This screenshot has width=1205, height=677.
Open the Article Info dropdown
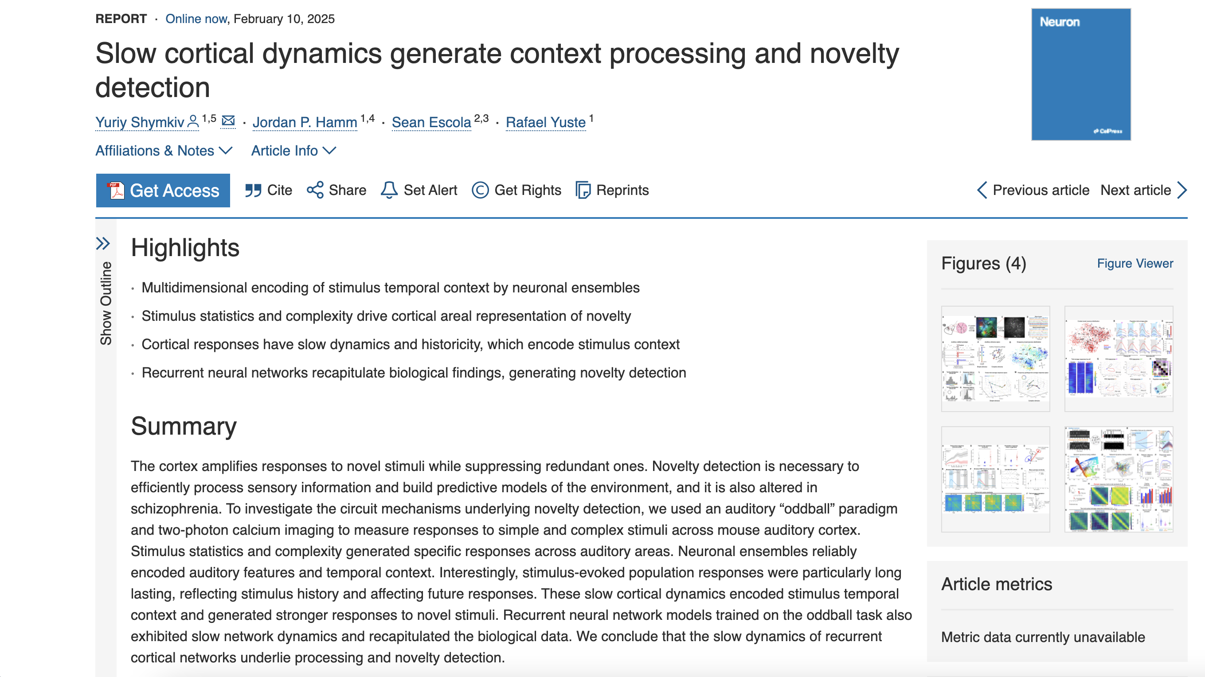pyautogui.click(x=293, y=151)
